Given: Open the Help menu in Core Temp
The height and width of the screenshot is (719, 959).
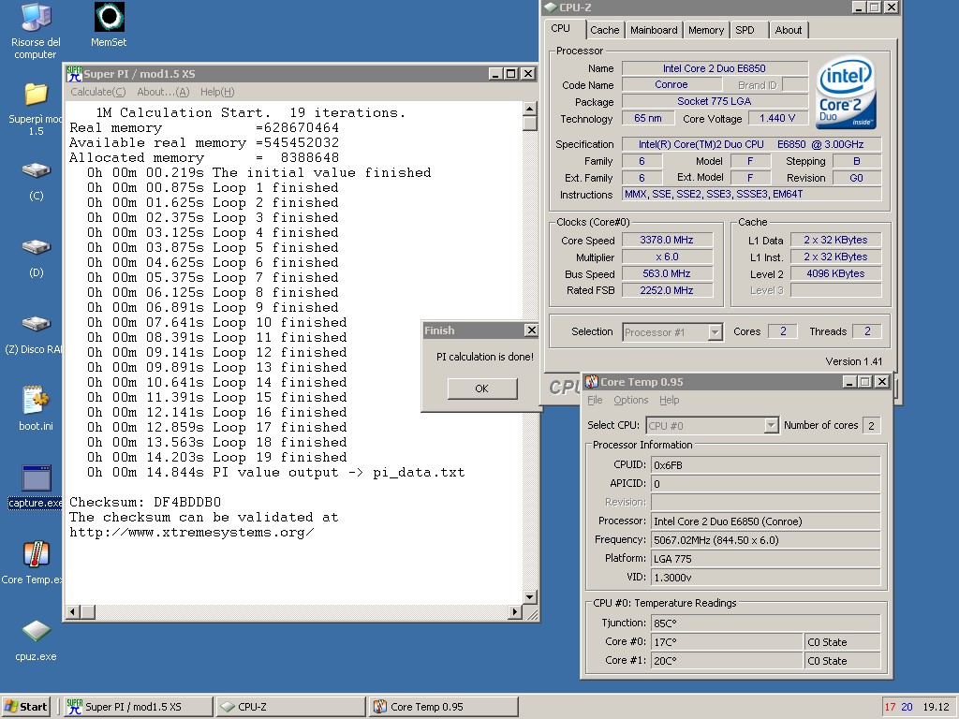Looking at the screenshot, I should tap(669, 400).
